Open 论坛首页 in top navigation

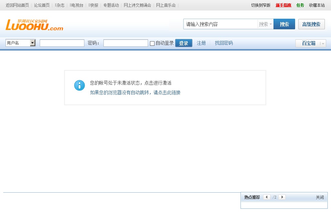42,5
